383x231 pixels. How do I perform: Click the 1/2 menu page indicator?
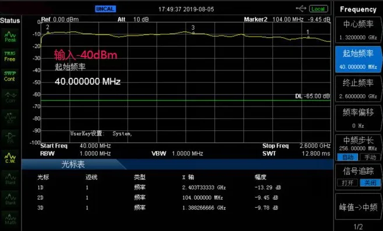358,226
